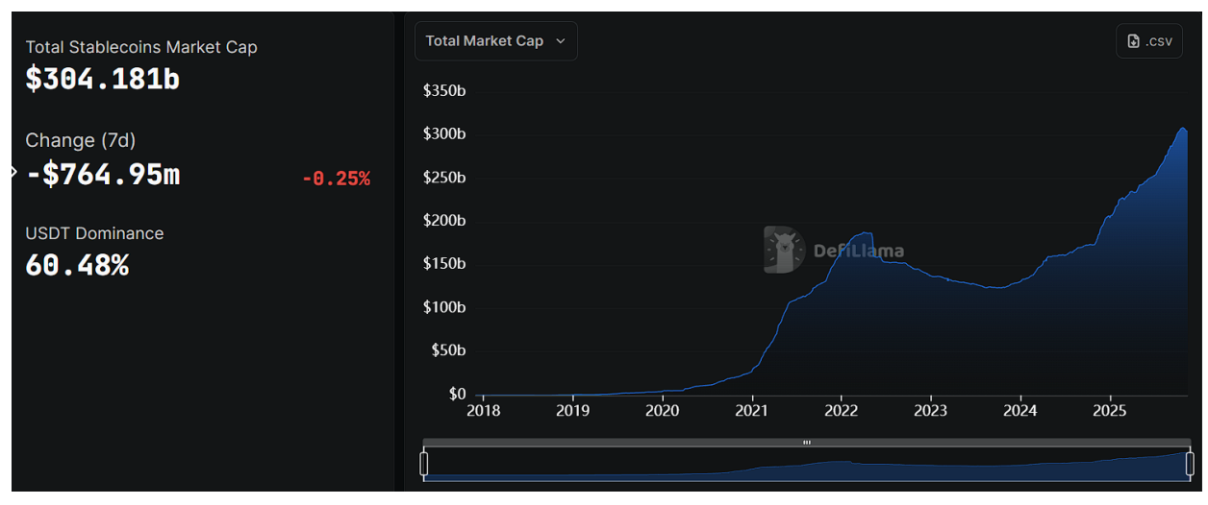This screenshot has height=505, width=1208.
Task: Click the file download icon beside .csv
Action: pyautogui.click(x=1134, y=41)
